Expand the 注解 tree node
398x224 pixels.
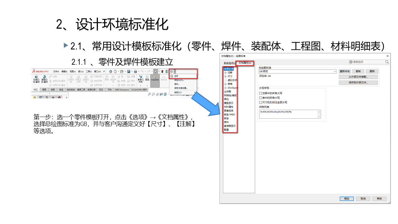click(225, 72)
